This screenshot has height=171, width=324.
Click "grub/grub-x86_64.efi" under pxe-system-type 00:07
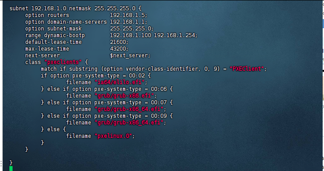tap(129, 109)
